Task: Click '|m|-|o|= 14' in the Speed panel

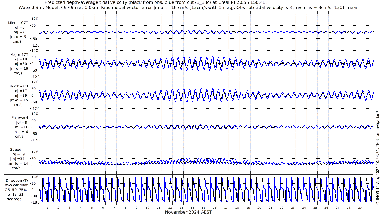Action: pyautogui.click(x=18, y=163)
